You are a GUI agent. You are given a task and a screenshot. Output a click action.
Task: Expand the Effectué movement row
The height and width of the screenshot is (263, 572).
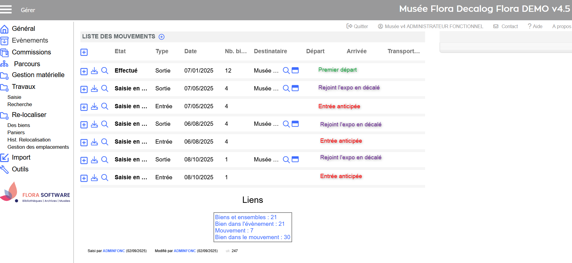(84, 71)
